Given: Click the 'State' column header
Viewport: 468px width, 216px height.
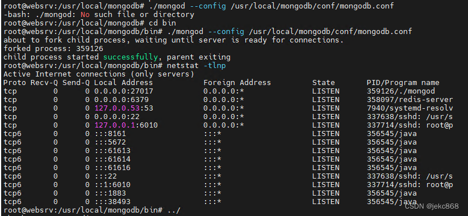Looking at the screenshot, I should (324, 83).
